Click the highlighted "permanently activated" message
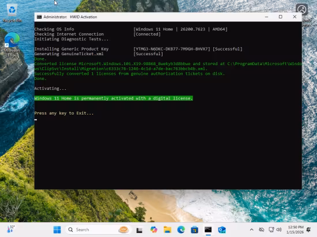 114,98
